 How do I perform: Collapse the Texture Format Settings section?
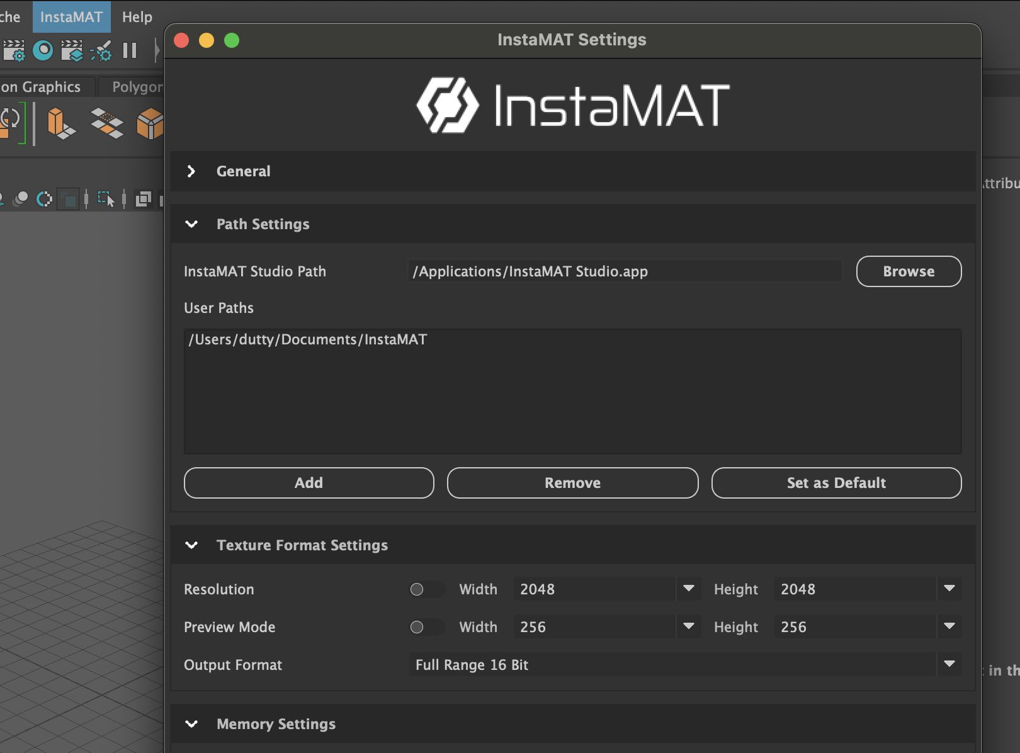click(x=191, y=545)
